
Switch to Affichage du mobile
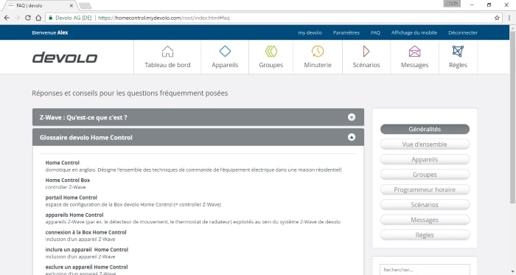pos(414,32)
